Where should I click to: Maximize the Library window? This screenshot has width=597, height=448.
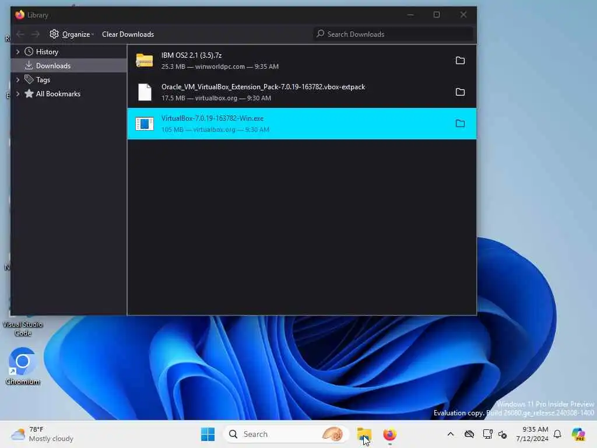[x=437, y=15]
